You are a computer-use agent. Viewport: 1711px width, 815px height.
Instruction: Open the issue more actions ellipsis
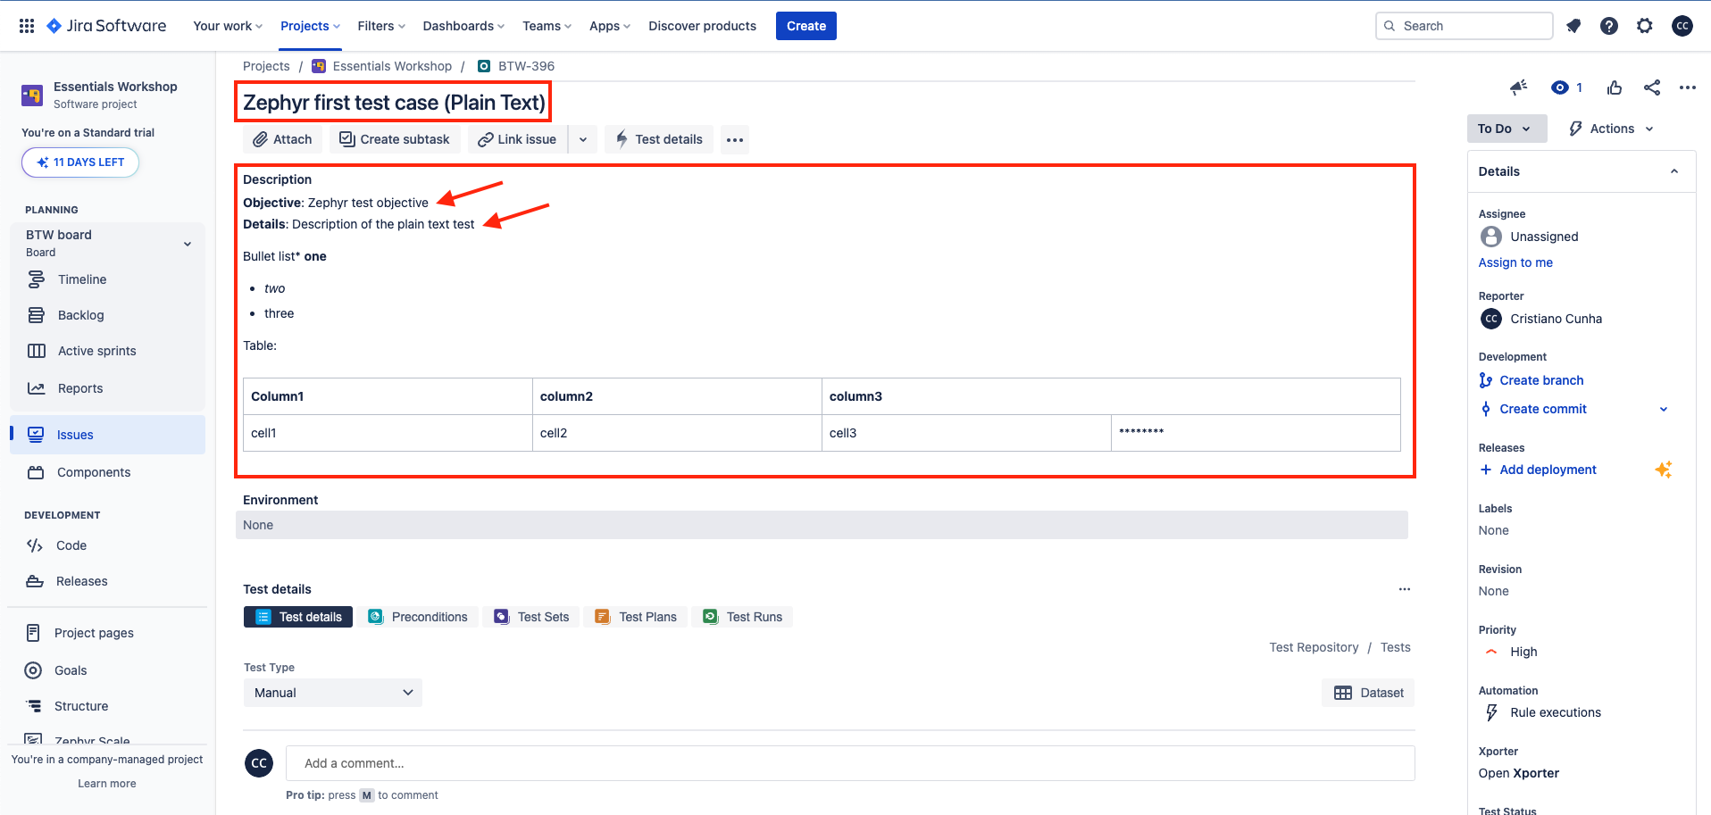[1688, 87]
